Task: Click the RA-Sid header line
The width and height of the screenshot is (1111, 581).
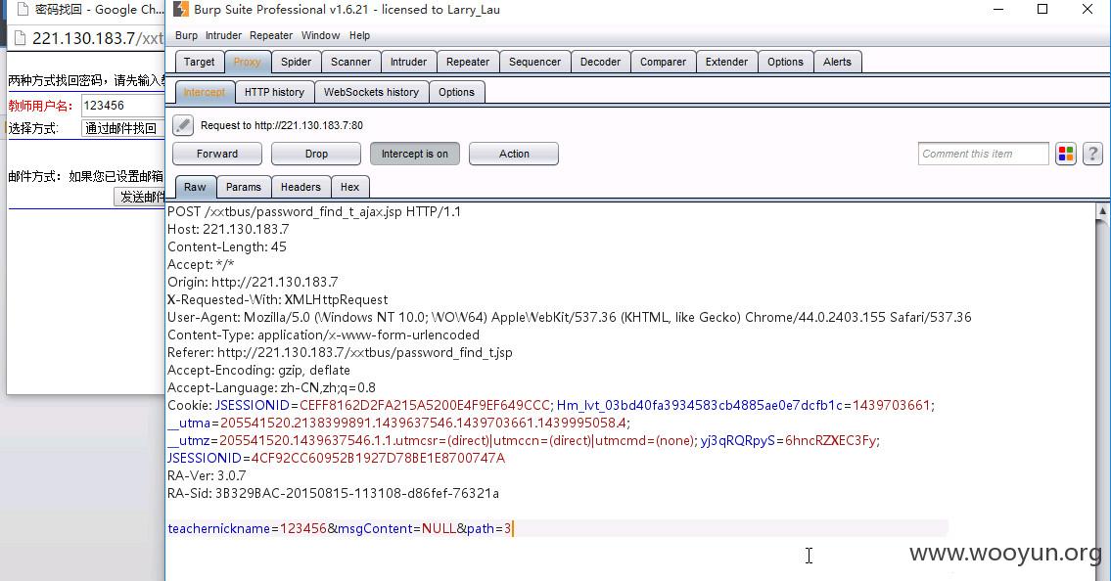Action: pyautogui.click(x=333, y=493)
